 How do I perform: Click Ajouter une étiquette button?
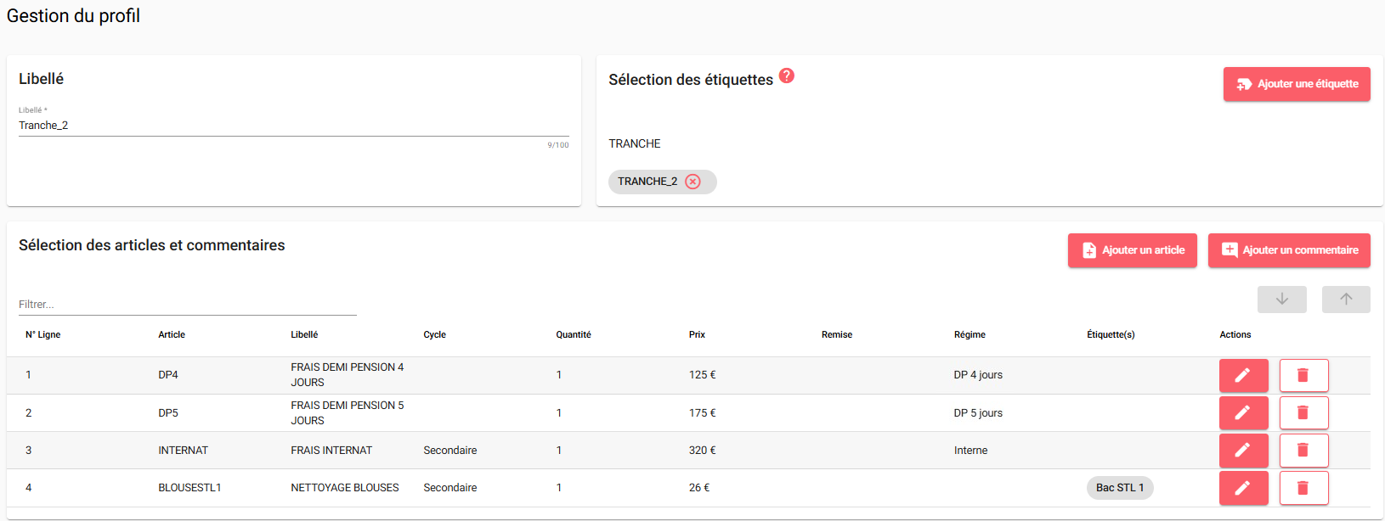(x=1297, y=84)
